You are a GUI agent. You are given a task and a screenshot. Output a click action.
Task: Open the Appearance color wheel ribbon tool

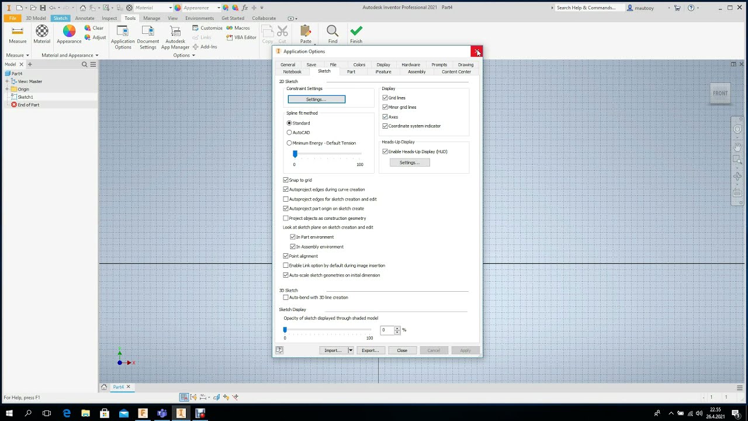(69, 34)
